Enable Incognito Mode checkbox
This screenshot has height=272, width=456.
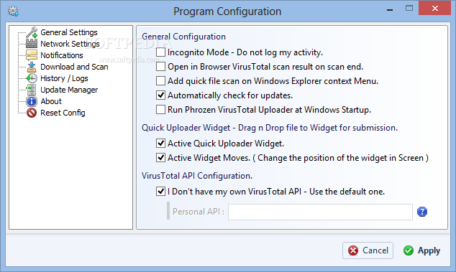[160, 52]
